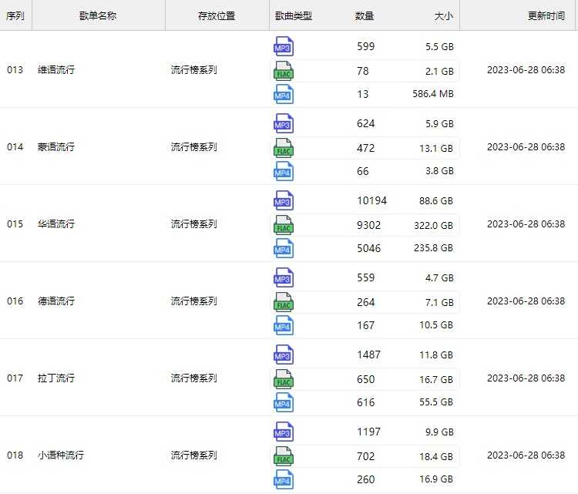The image size is (578, 494).
Task: Click the FLAC icon for 维语流行
Action: (x=284, y=71)
